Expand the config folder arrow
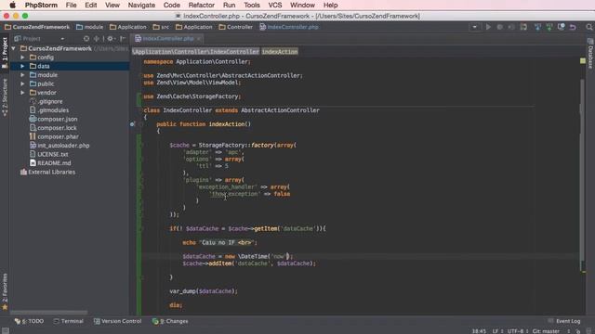 click(x=22, y=58)
